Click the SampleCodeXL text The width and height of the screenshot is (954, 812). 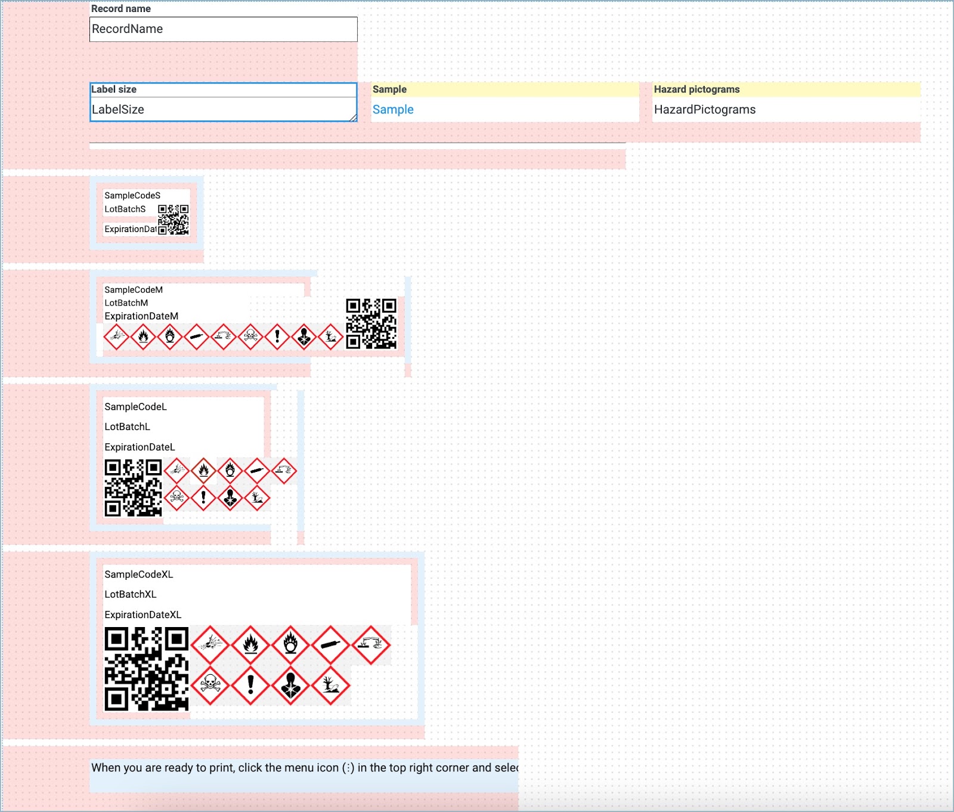tap(139, 575)
